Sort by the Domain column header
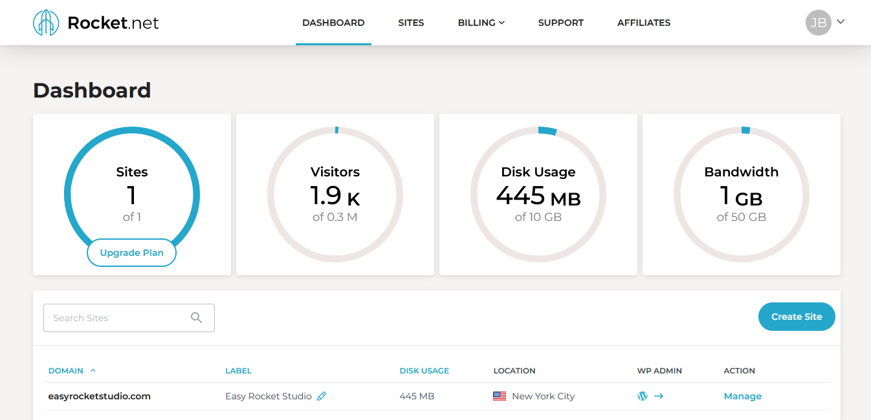This screenshot has height=420, width=871. (66, 371)
